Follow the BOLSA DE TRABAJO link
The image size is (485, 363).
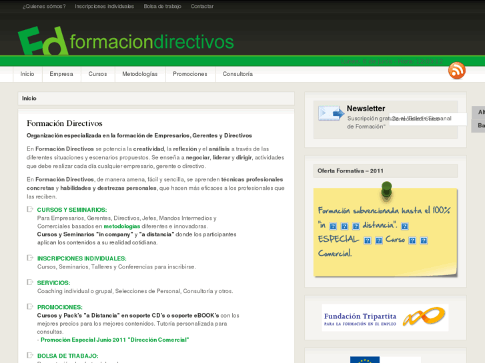click(x=67, y=356)
